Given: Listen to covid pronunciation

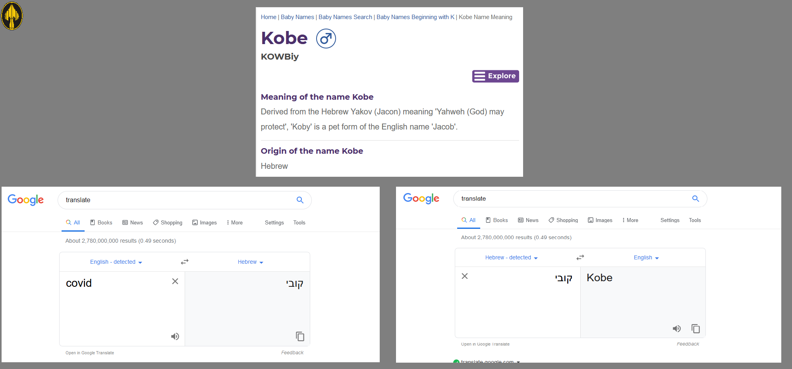Looking at the screenshot, I should 175,336.
